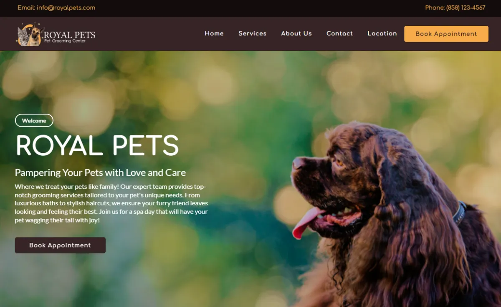This screenshot has width=501, height=307.
Task: Click the ROYAL PETS logo text
Action: pos(70,35)
